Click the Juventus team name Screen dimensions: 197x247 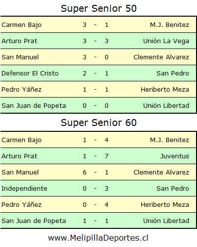(x=175, y=156)
